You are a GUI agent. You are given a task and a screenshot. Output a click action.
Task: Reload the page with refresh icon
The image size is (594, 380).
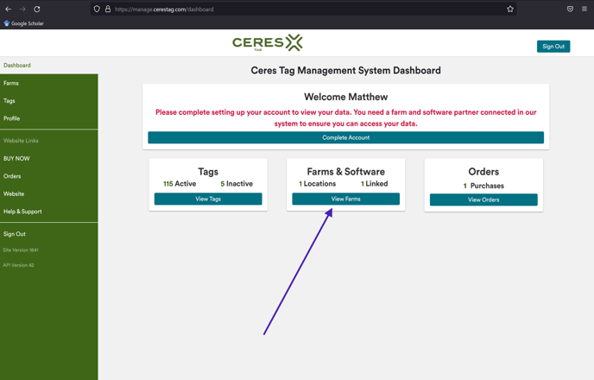point(37,9)
